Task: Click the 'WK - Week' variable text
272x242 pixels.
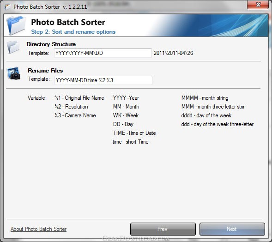Action: 126,115
